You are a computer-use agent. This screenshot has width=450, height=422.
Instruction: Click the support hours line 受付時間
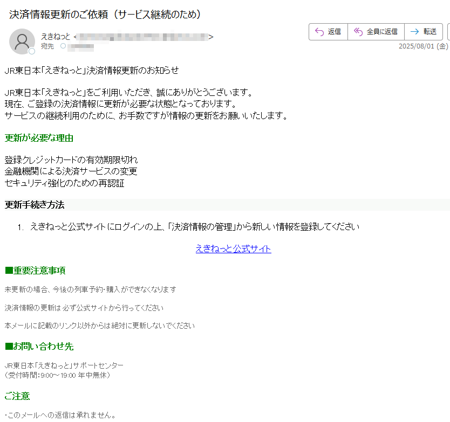(57, 375)
